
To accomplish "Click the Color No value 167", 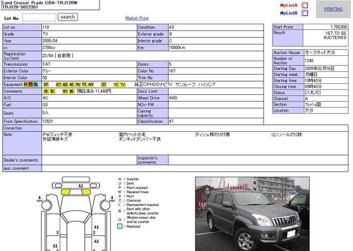I will 172,71.
